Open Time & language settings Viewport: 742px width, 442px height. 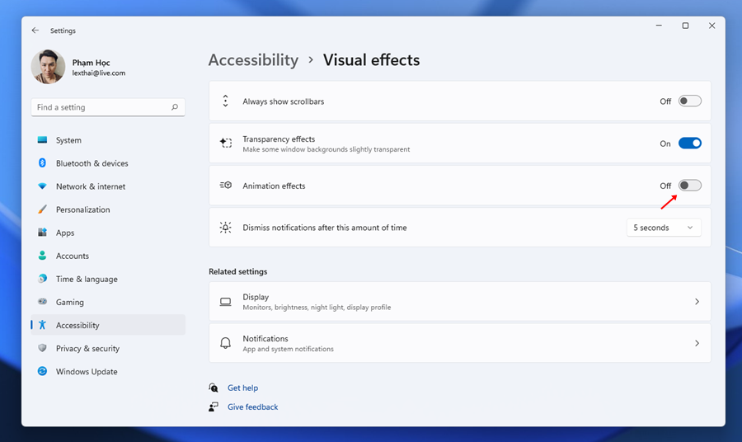108,279
